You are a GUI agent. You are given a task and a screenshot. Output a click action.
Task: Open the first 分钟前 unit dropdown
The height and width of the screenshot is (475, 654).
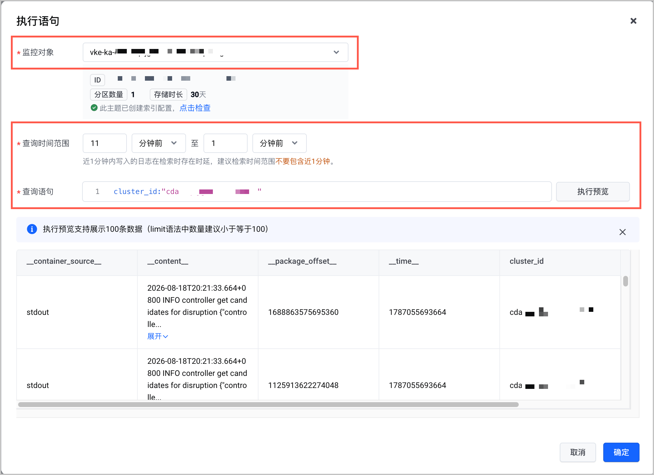point(159,143)
